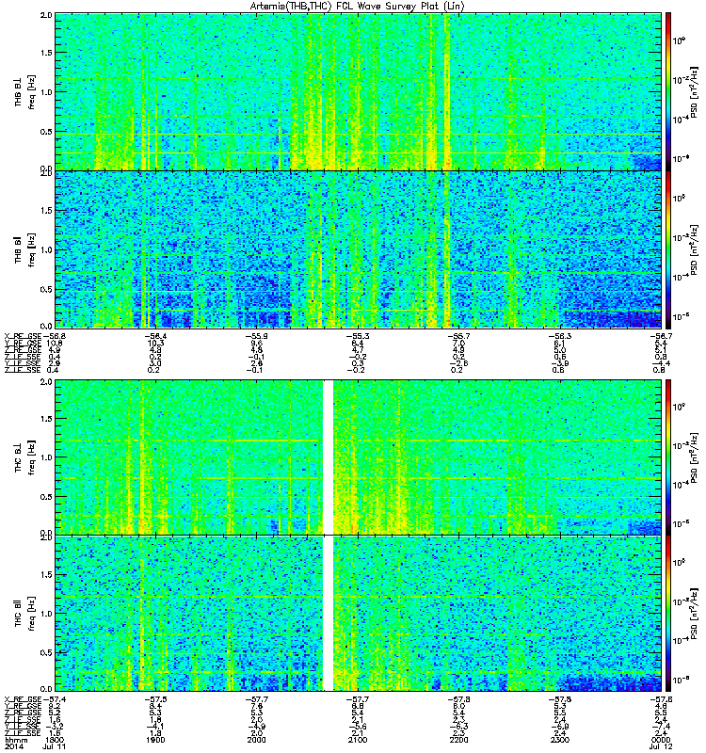Click the THB B-parallel panel color bar

coord(668,249)
